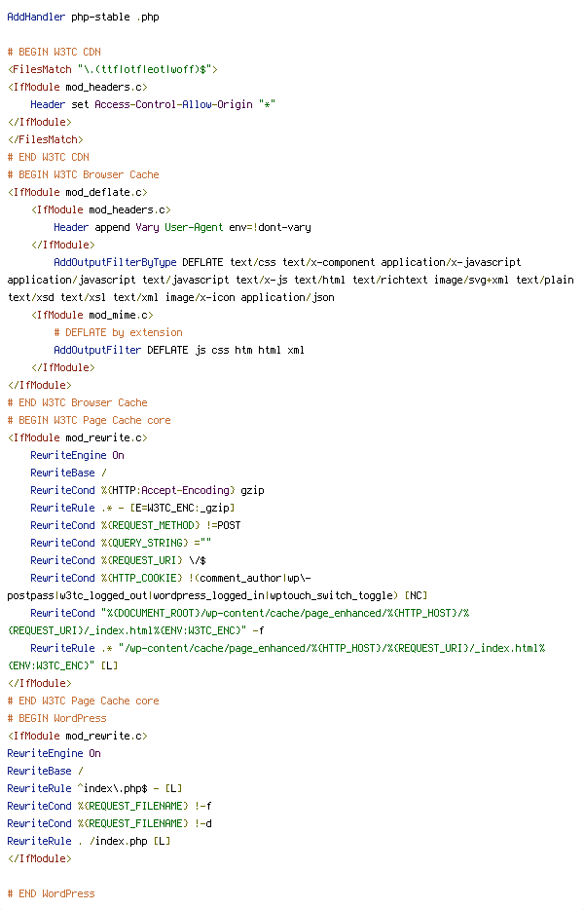Click 'RewriteCond %{REQUEST_METHOD} !=POST' line
Viewport: 584px width, 910px height.
click(x=135, y=525)
